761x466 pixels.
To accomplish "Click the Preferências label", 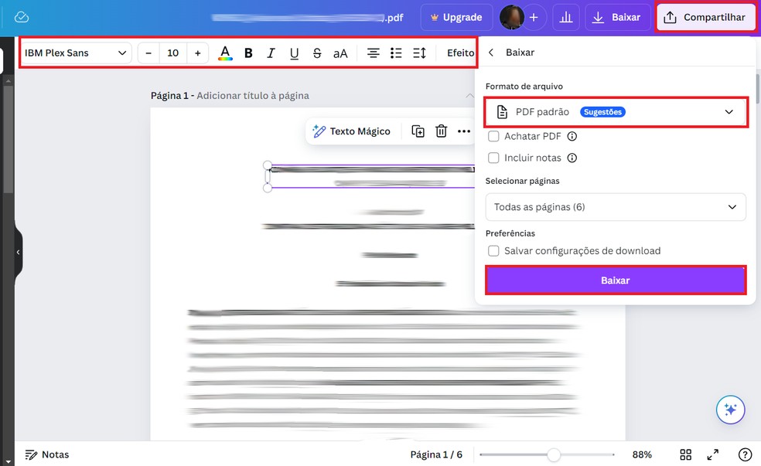I will [x=510, y=233].
